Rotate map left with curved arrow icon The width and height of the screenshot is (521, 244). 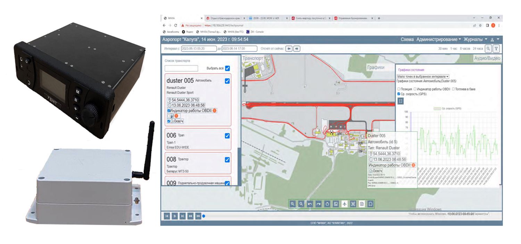click(x=310, y=204)
